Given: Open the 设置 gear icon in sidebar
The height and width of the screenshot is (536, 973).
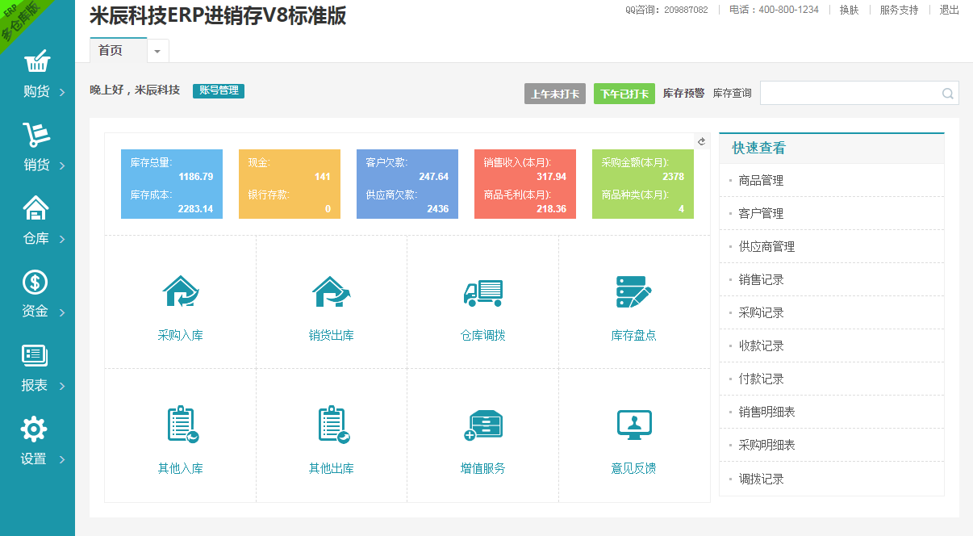Looking at the screenshot, I should coord(34,429).
